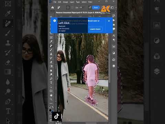
Task: Open the brush preset picker
Action: (68, 8)
